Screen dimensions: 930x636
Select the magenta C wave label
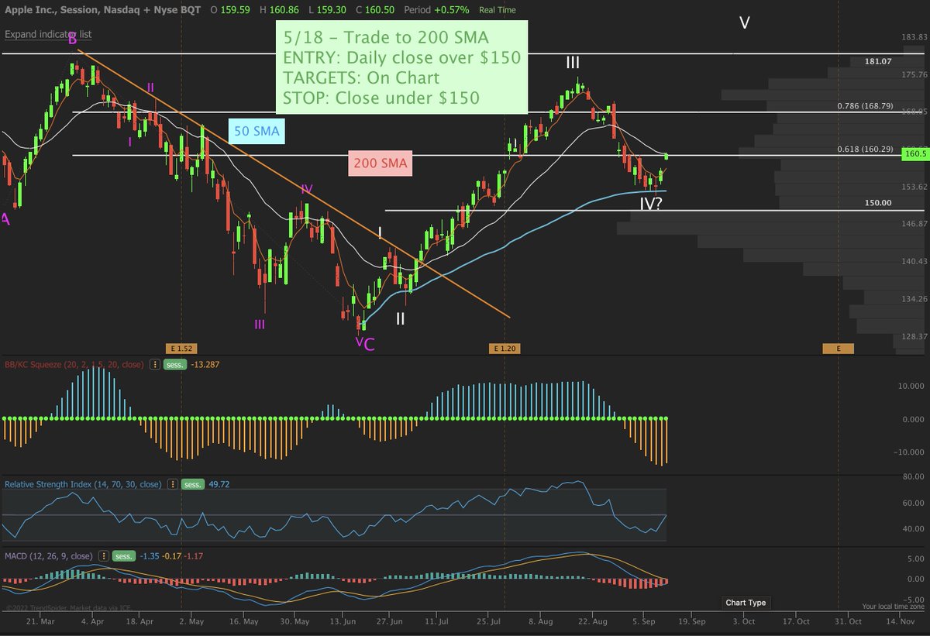pos(369,344)
